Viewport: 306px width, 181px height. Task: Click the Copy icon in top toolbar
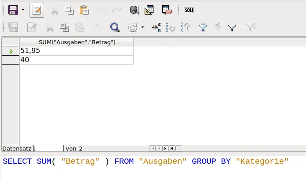coord(69,10)
